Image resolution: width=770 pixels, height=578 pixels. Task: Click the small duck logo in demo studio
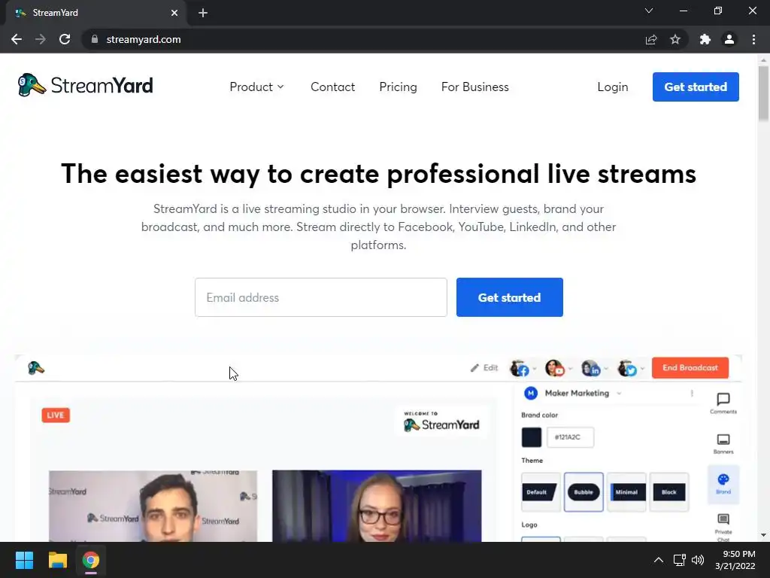click(36, 367)
